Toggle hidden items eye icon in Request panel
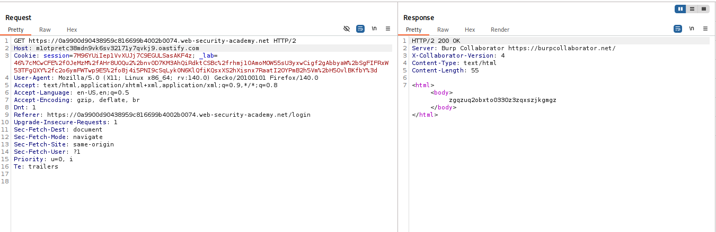This screenshot has width=716, height=232. pos(347,29)
